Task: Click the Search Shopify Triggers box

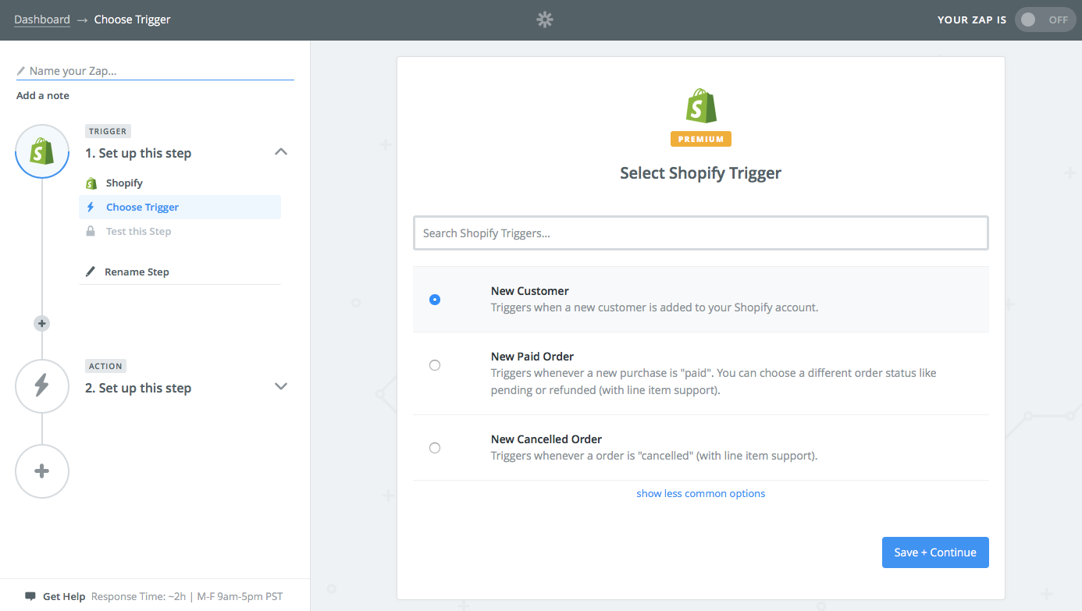Action: coord(701,233)
